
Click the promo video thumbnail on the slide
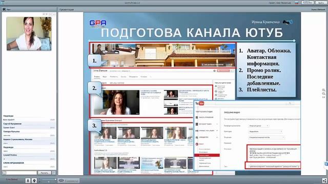pyautogui.click(x=116, y=102)
